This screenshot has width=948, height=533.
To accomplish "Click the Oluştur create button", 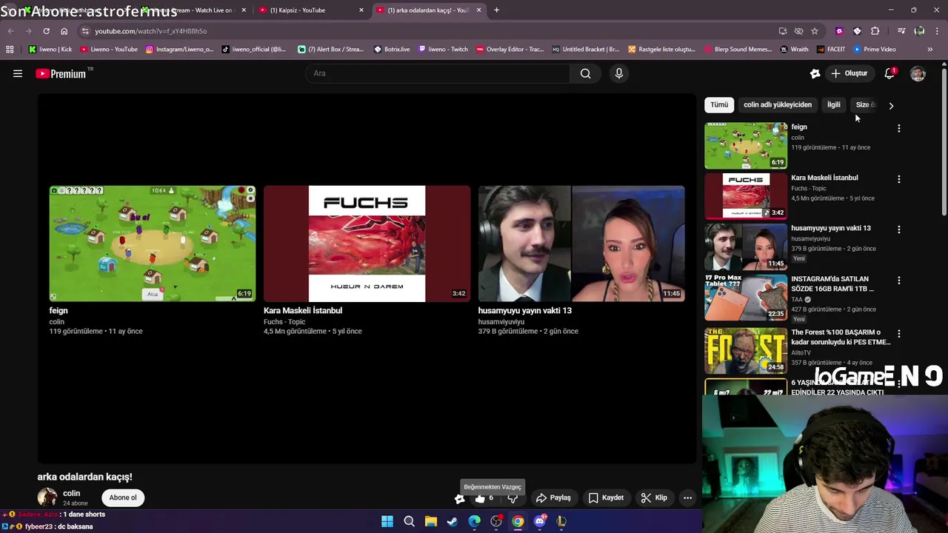I will coord(849,73).
